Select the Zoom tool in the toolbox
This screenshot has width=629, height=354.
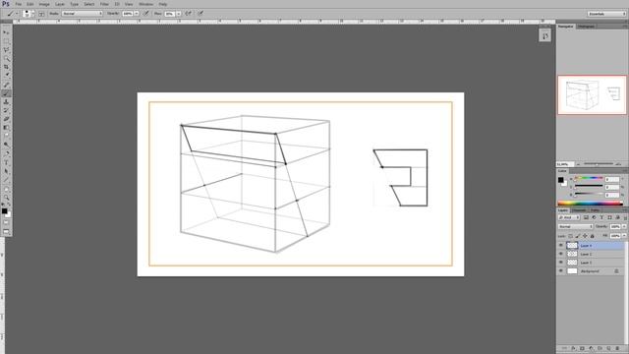pos(6,198)
